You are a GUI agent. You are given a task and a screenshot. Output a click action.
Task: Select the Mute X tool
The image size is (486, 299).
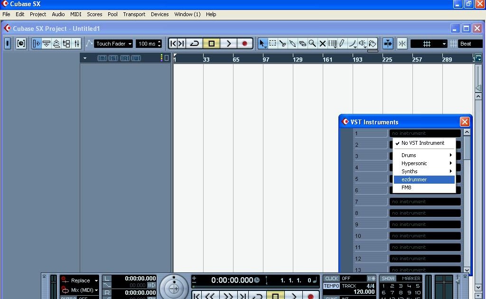click(x=322, y=44)
